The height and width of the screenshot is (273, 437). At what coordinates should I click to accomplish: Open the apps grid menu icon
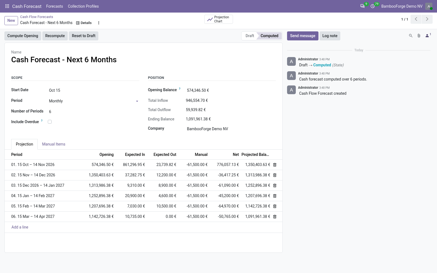pyautogui.click(x=7, y=6)
